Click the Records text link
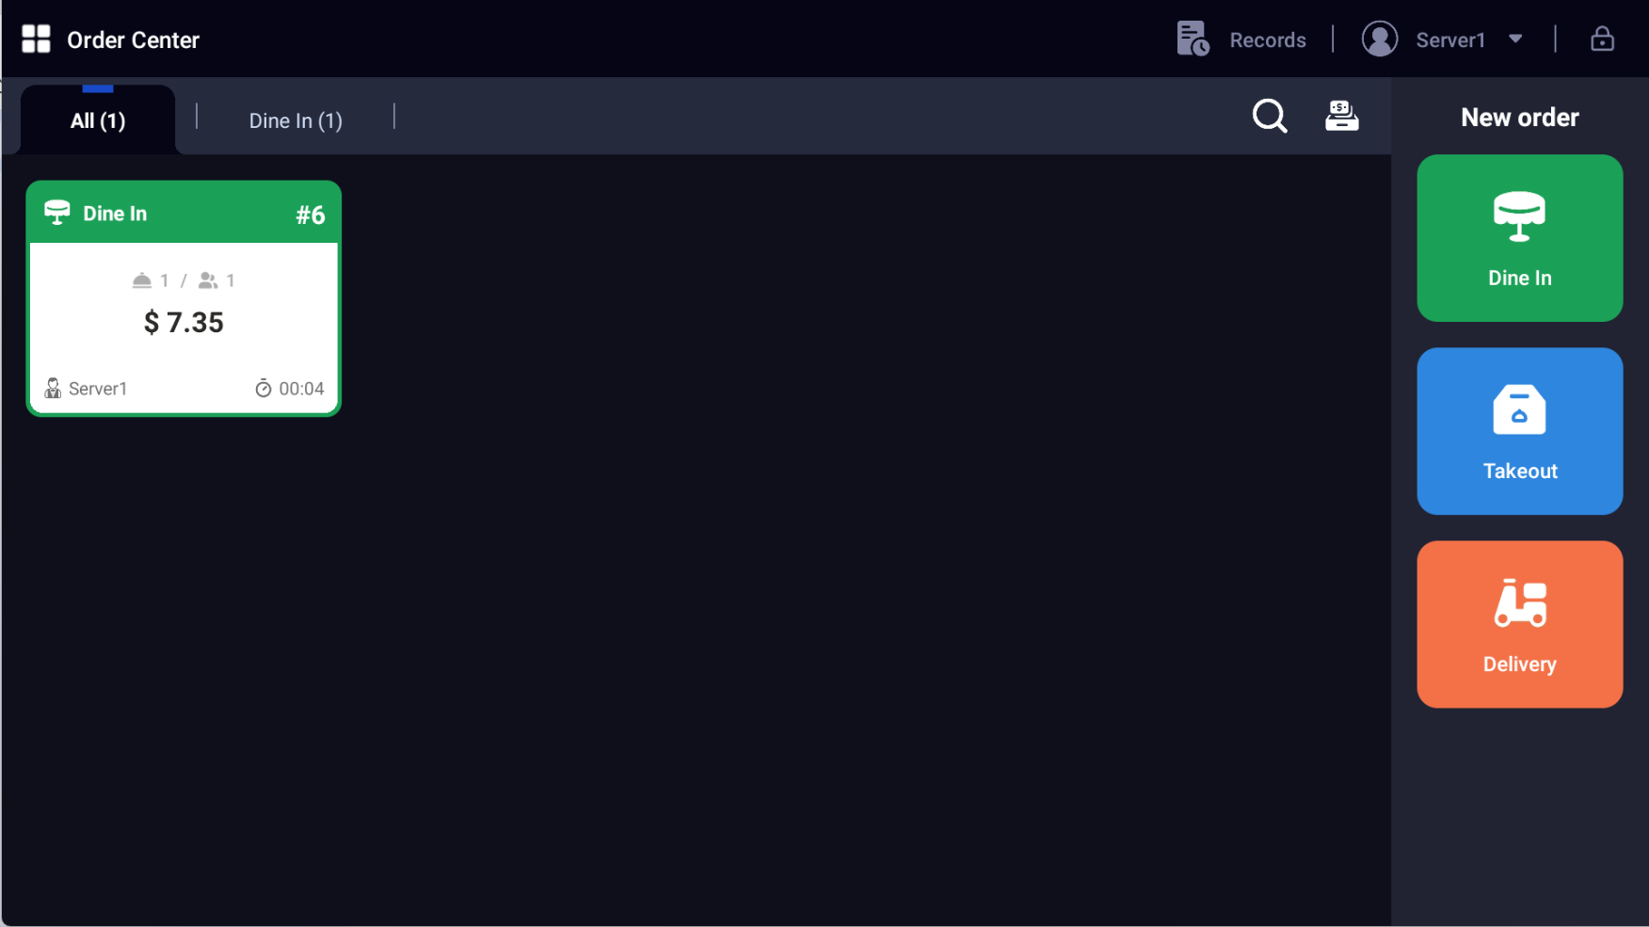The width and height of the screenshot is (1649, 927). click(x=1267, y=40)
